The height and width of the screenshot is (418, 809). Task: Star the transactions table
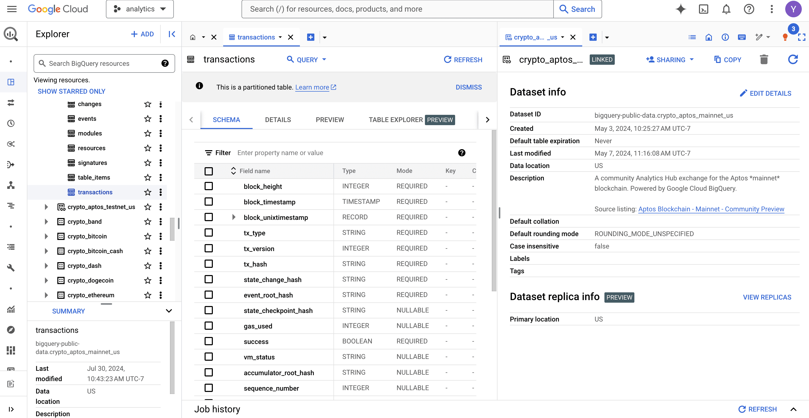[x=147, y=192]
